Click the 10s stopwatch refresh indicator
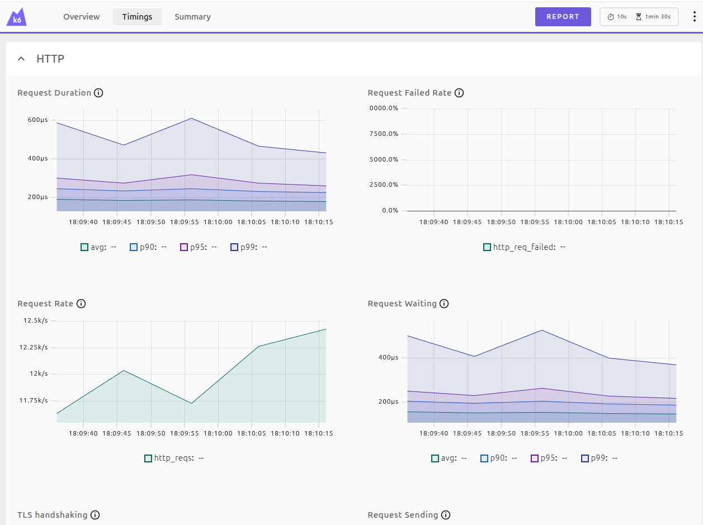 tap(617, 17)
